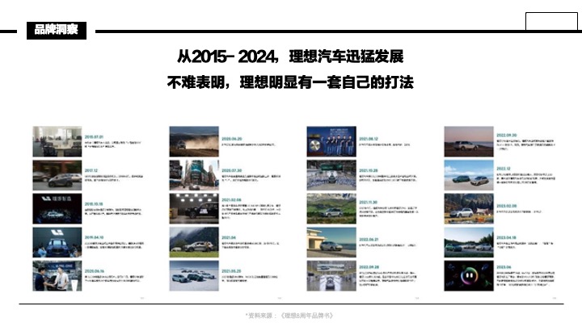Image resolution: width=582 pixels, height=327 pixels.
Task: Click the date label 2017.12
Action: (x=91, y=170)
